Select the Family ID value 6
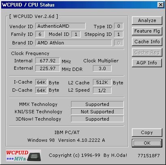 coord(40,34)
